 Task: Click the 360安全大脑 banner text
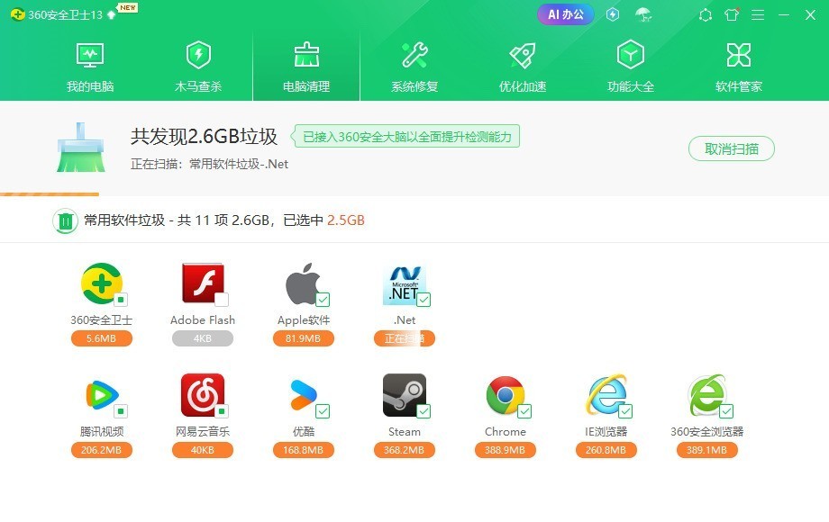pos(410,135)
